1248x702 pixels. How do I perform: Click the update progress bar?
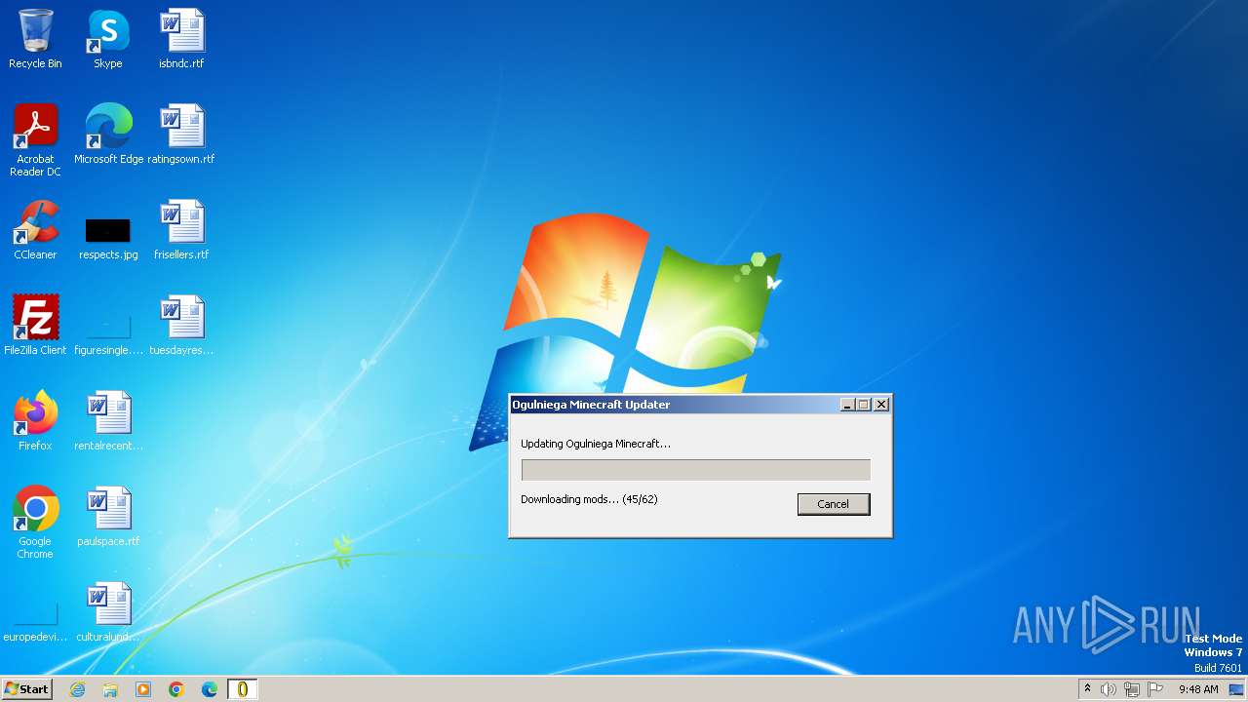[695, 470]
